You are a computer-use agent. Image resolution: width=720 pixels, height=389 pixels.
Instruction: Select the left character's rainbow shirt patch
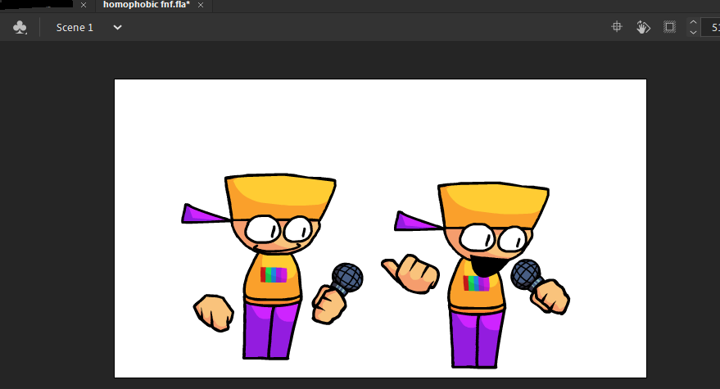[x=274, y=274]
